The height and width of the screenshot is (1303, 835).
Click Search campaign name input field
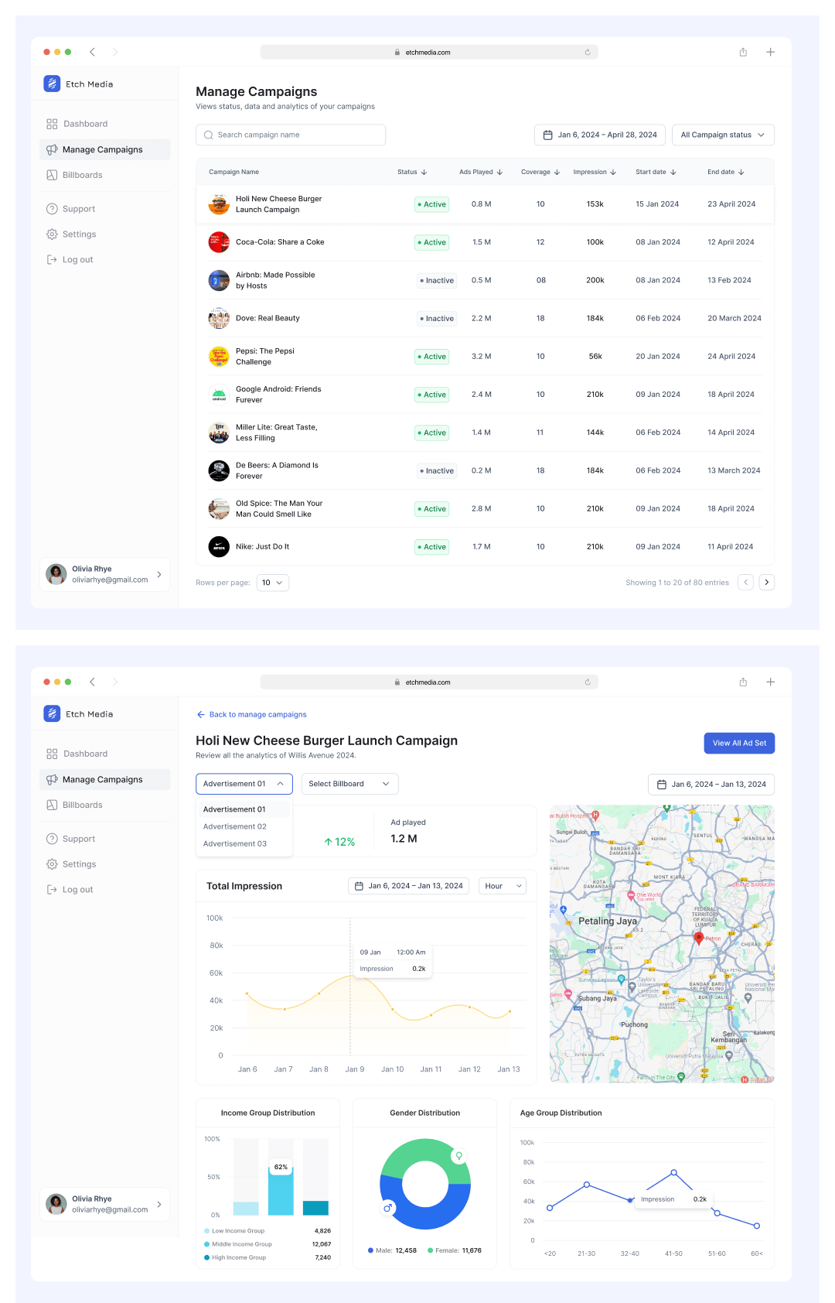tap(291, 135)
